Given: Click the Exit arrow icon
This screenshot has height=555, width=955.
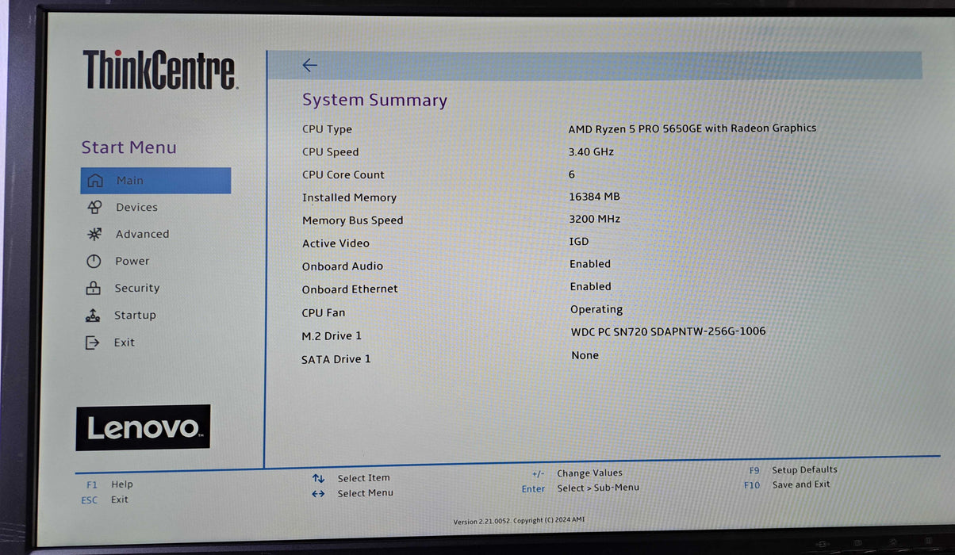Looking at the screenshot, I should coord(93,343).
